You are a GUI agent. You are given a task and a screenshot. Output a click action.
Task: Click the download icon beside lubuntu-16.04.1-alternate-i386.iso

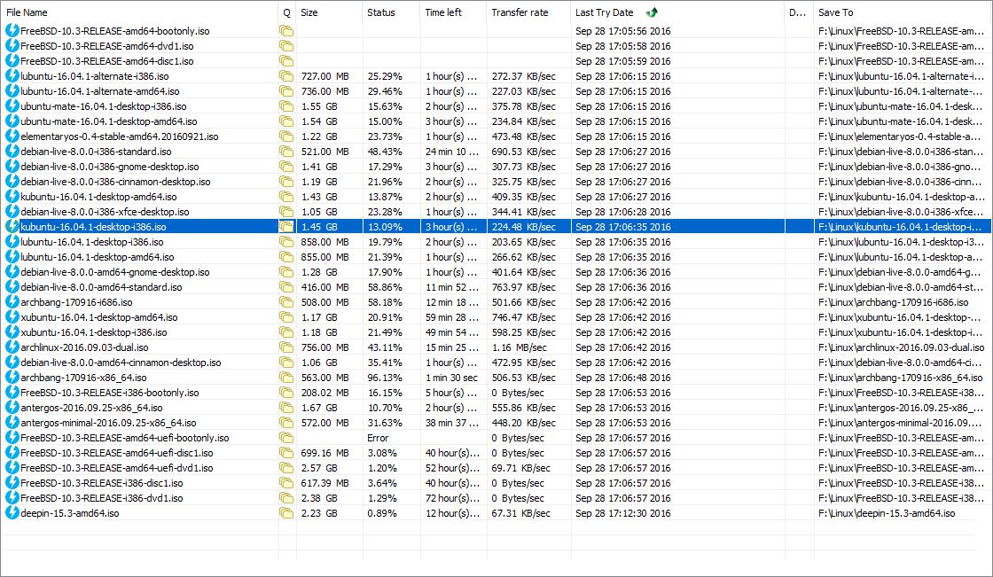(12, 75)
